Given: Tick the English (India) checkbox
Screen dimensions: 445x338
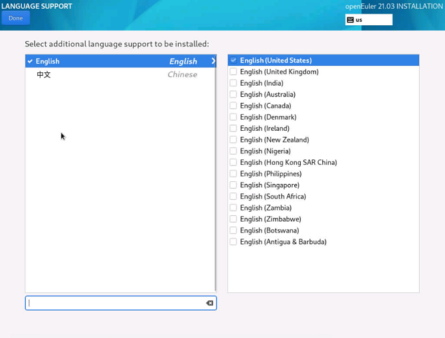Looking at the screenshot, I should click(x=233, y=83).
